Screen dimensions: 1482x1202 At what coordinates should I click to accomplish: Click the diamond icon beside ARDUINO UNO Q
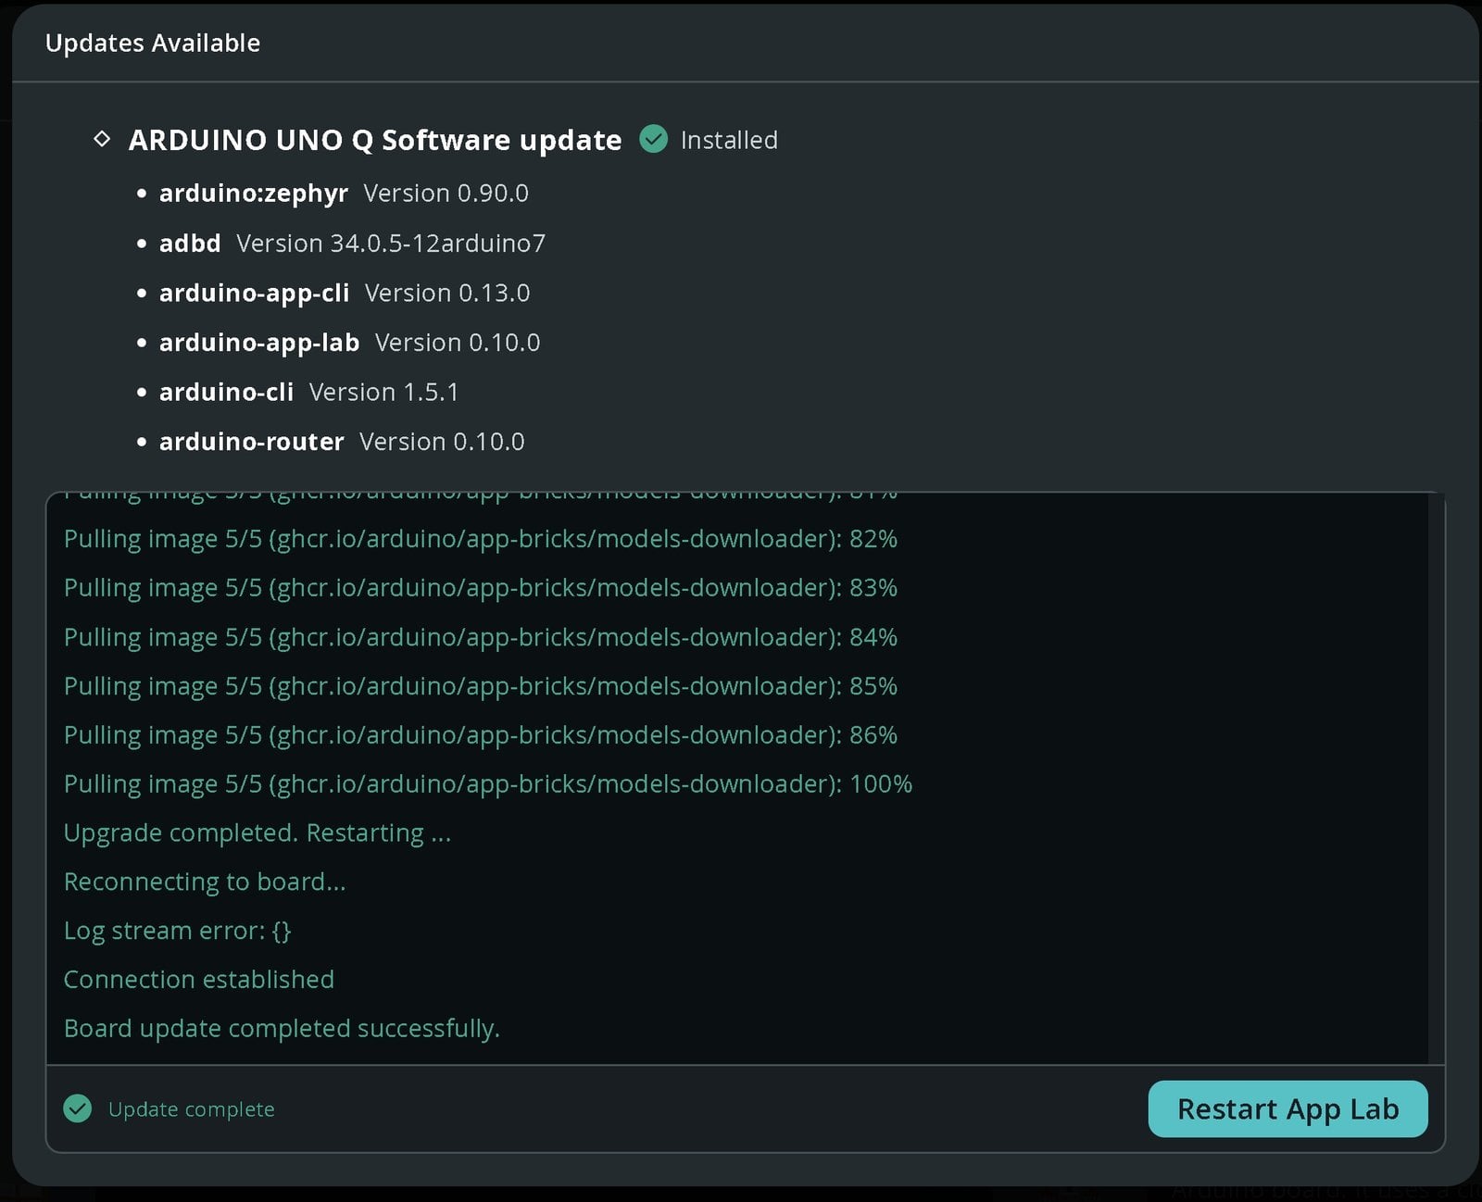[x=103, y=139]
